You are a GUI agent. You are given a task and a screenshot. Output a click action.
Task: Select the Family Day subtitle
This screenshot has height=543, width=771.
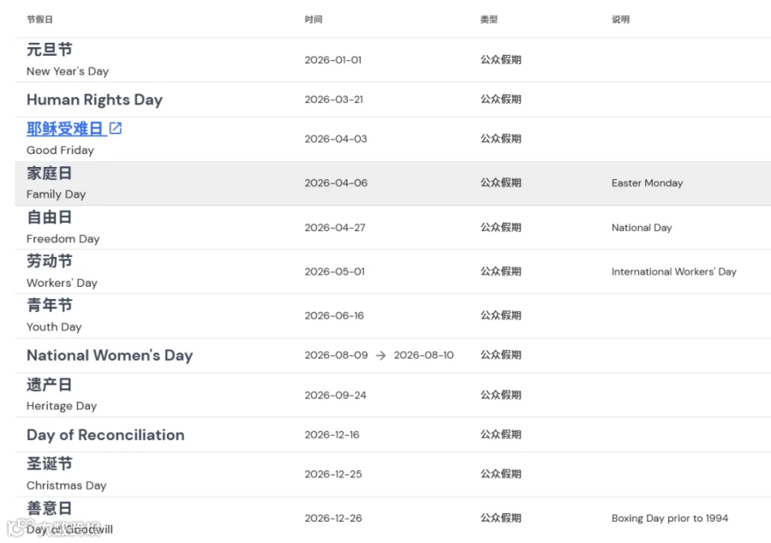coord(56,194)
